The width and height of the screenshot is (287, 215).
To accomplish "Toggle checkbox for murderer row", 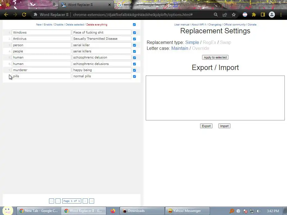I will (135, 70).
